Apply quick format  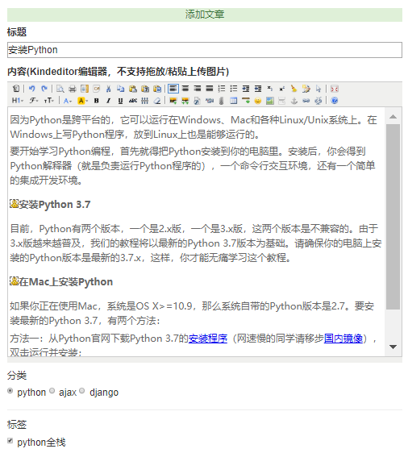pyautogui.click(x=306, y=89)
